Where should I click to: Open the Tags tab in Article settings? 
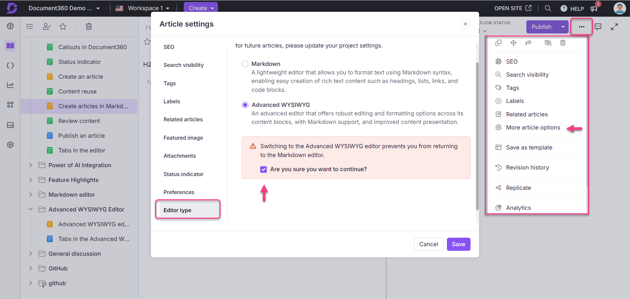click(170, 83)
